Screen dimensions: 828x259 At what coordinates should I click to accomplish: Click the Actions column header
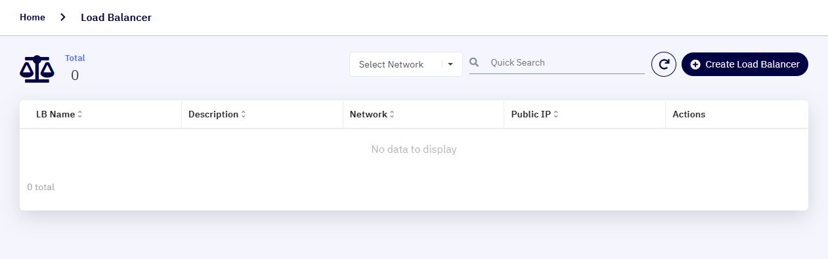point(689,114)
